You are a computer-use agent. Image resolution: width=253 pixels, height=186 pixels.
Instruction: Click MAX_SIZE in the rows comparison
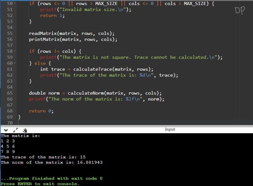pyautogui.click(x=106, y=4)
